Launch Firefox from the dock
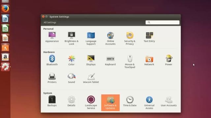Image resolution: width=211 pixels, height=118 pixels. [x=5, y=9]
